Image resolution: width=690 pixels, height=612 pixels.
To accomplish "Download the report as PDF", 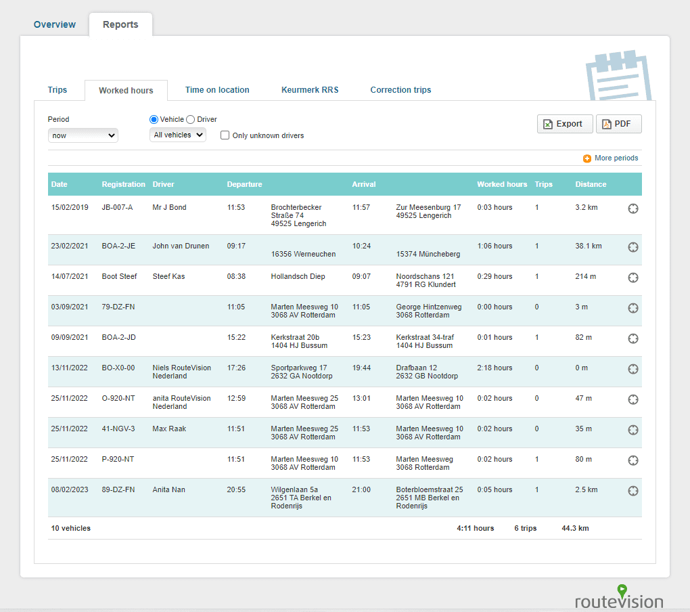I will [x=618, y=124].
